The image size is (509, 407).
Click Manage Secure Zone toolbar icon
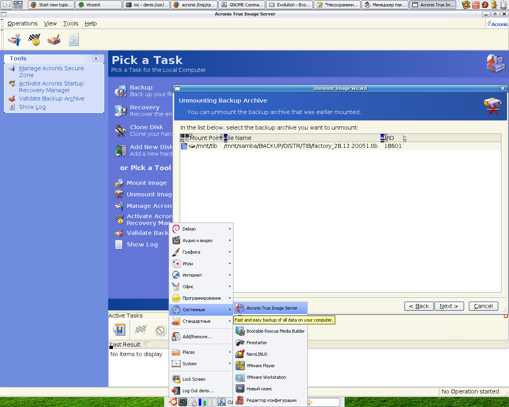15,40
